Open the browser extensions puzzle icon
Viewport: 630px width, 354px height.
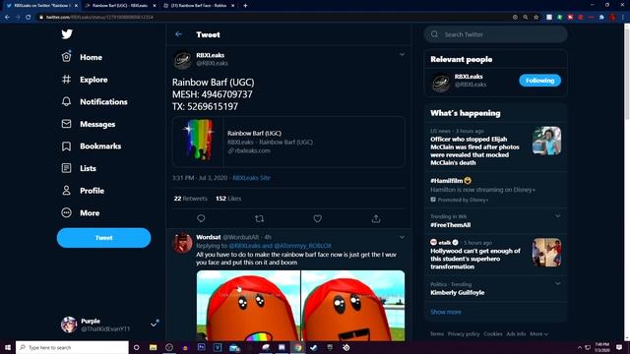(x=601, y=18)
